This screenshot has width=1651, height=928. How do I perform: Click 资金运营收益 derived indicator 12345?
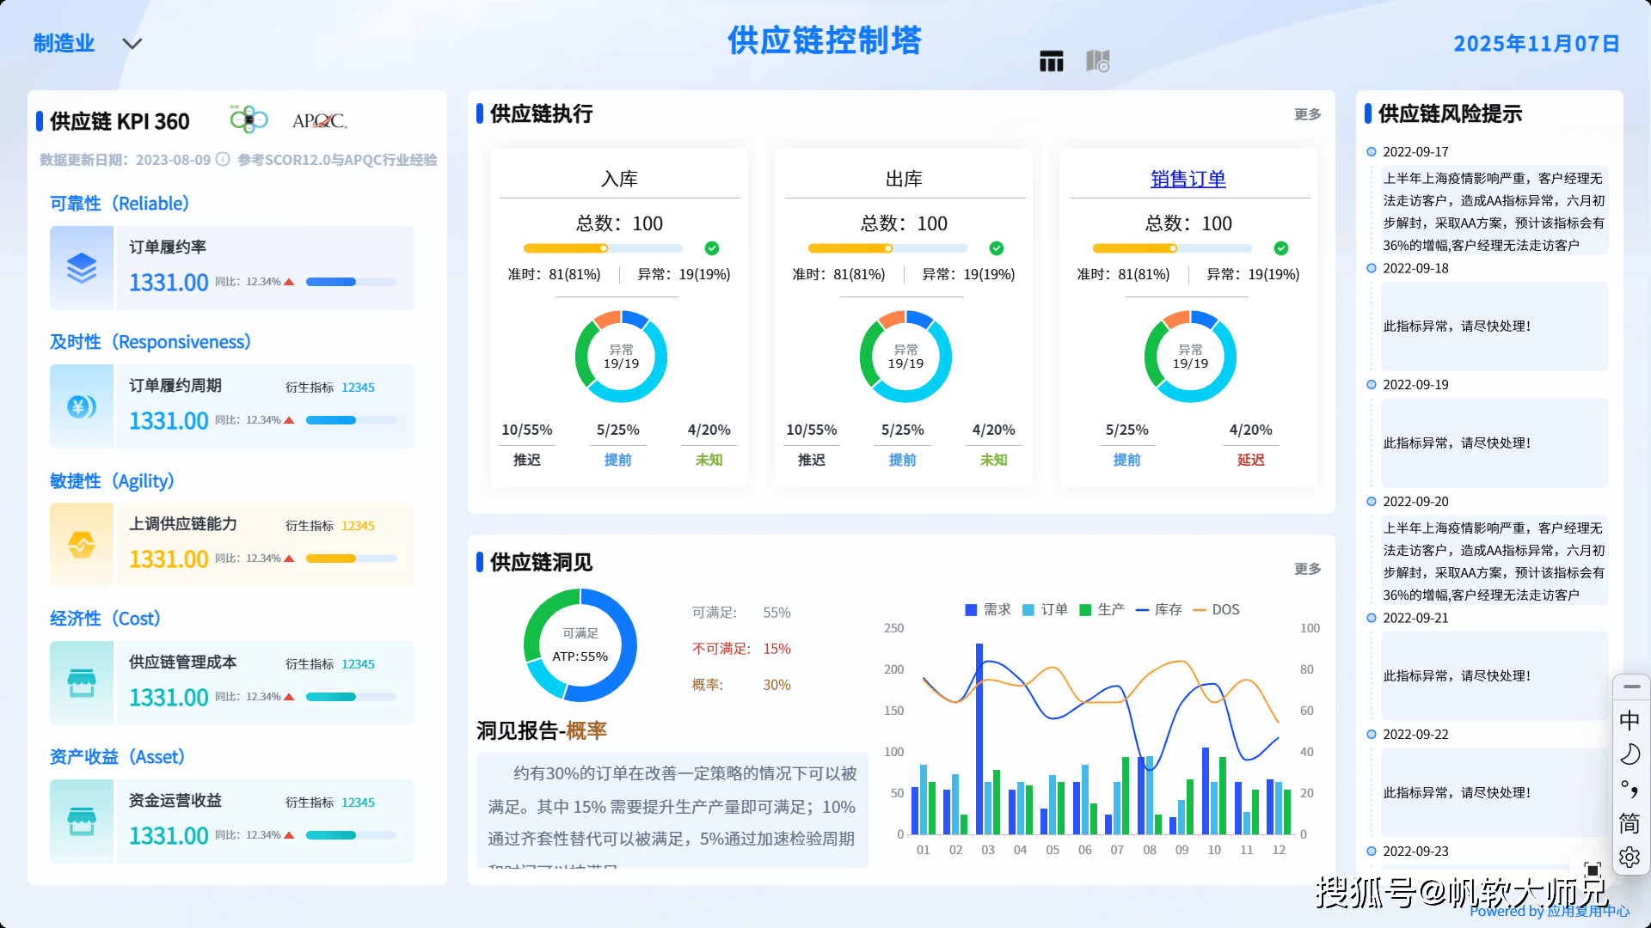358,803
